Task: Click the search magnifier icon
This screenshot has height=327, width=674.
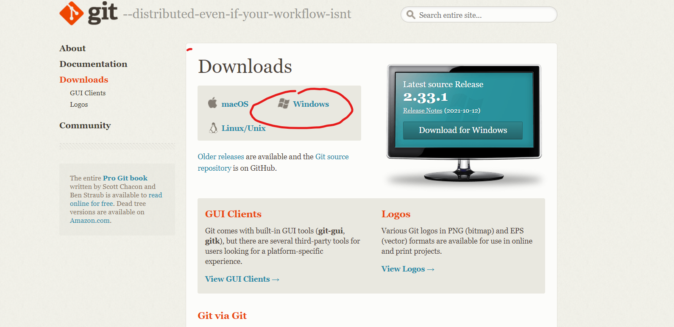Action: click(411, 15)
